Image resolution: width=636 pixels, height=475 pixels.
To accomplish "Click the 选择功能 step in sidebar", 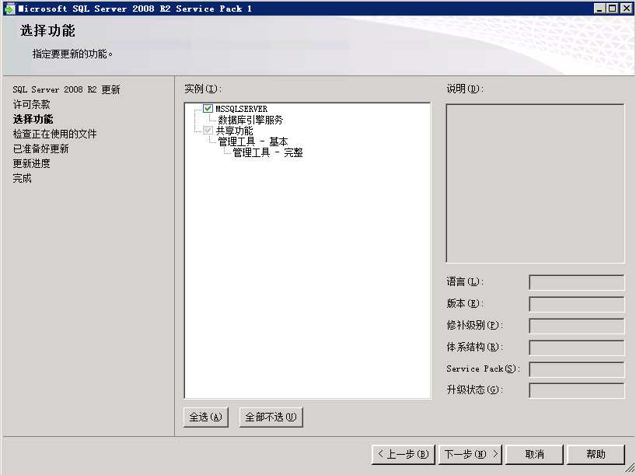I will 33,119.
